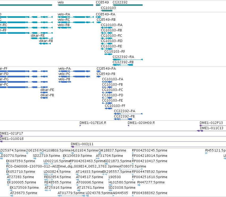Click the DME1-017E16.R clone label

point(93,123)
